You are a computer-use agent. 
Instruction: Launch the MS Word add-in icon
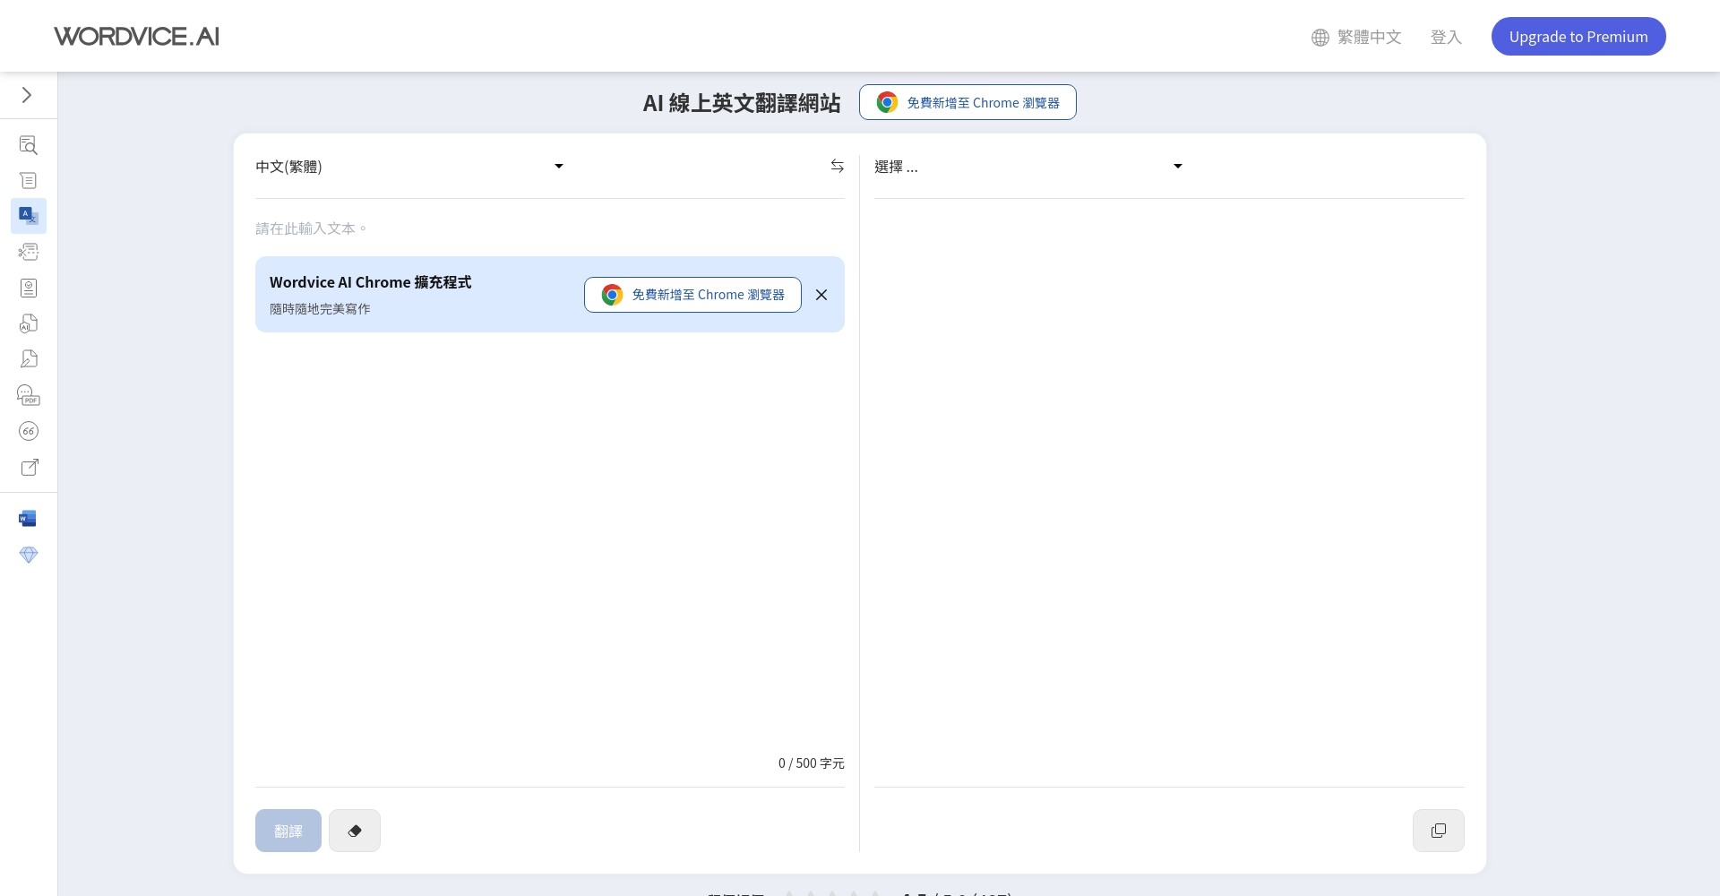[29, 518]
